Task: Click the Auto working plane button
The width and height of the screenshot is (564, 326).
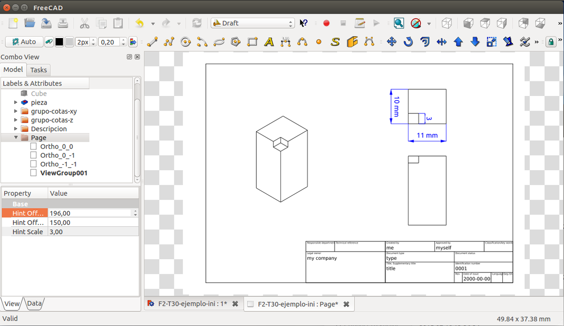Action: 24,42
